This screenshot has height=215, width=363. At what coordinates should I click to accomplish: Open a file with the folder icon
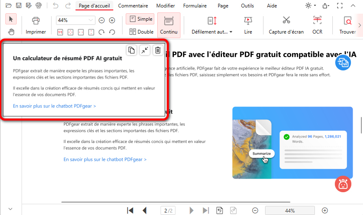pyautogui.click(x=9, y=5)
